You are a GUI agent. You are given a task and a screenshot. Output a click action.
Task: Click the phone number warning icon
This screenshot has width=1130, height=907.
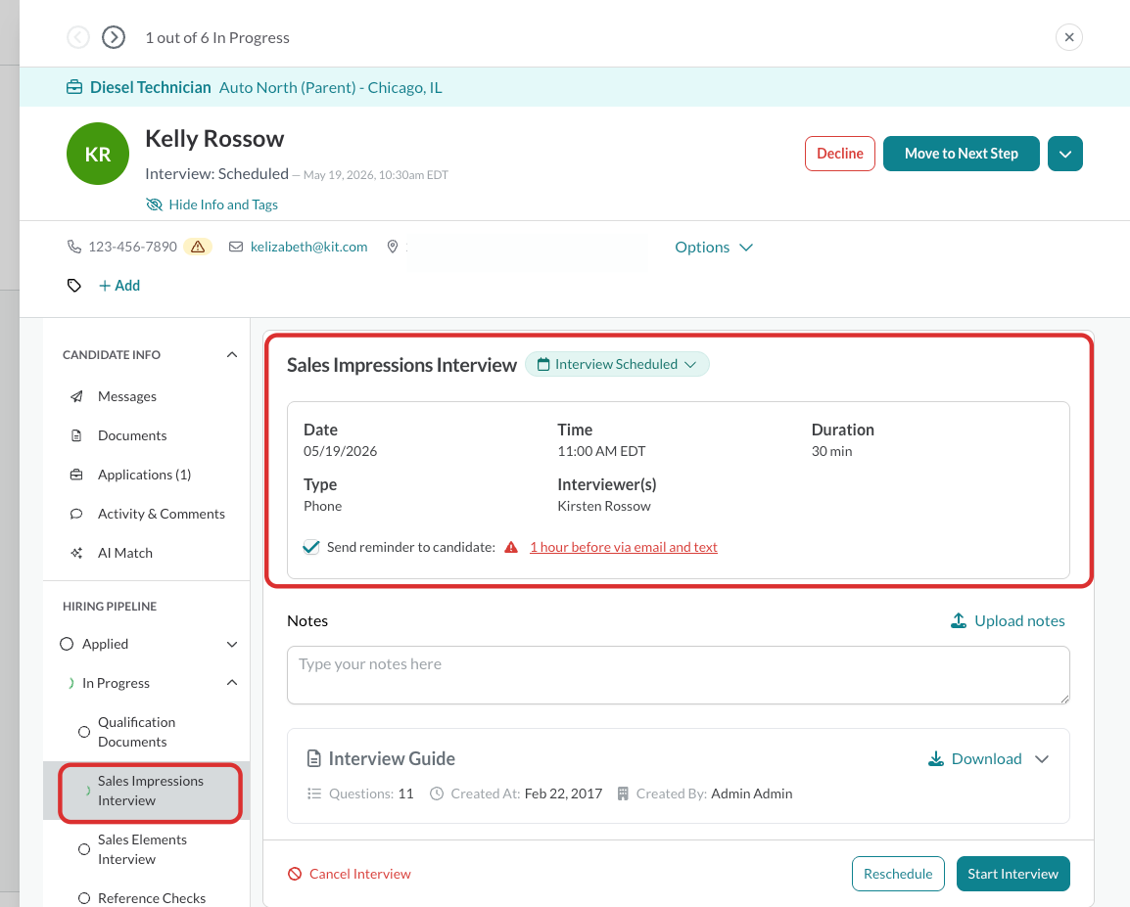pyautogui.click(x=198, y=247)
